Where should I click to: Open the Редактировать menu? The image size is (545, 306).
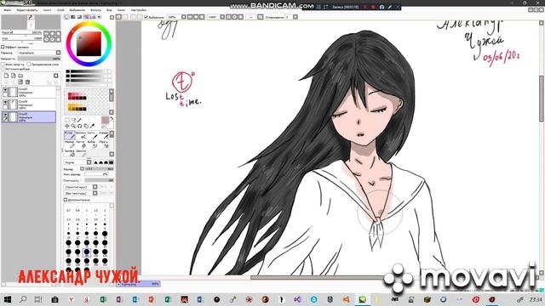(26, 10)
